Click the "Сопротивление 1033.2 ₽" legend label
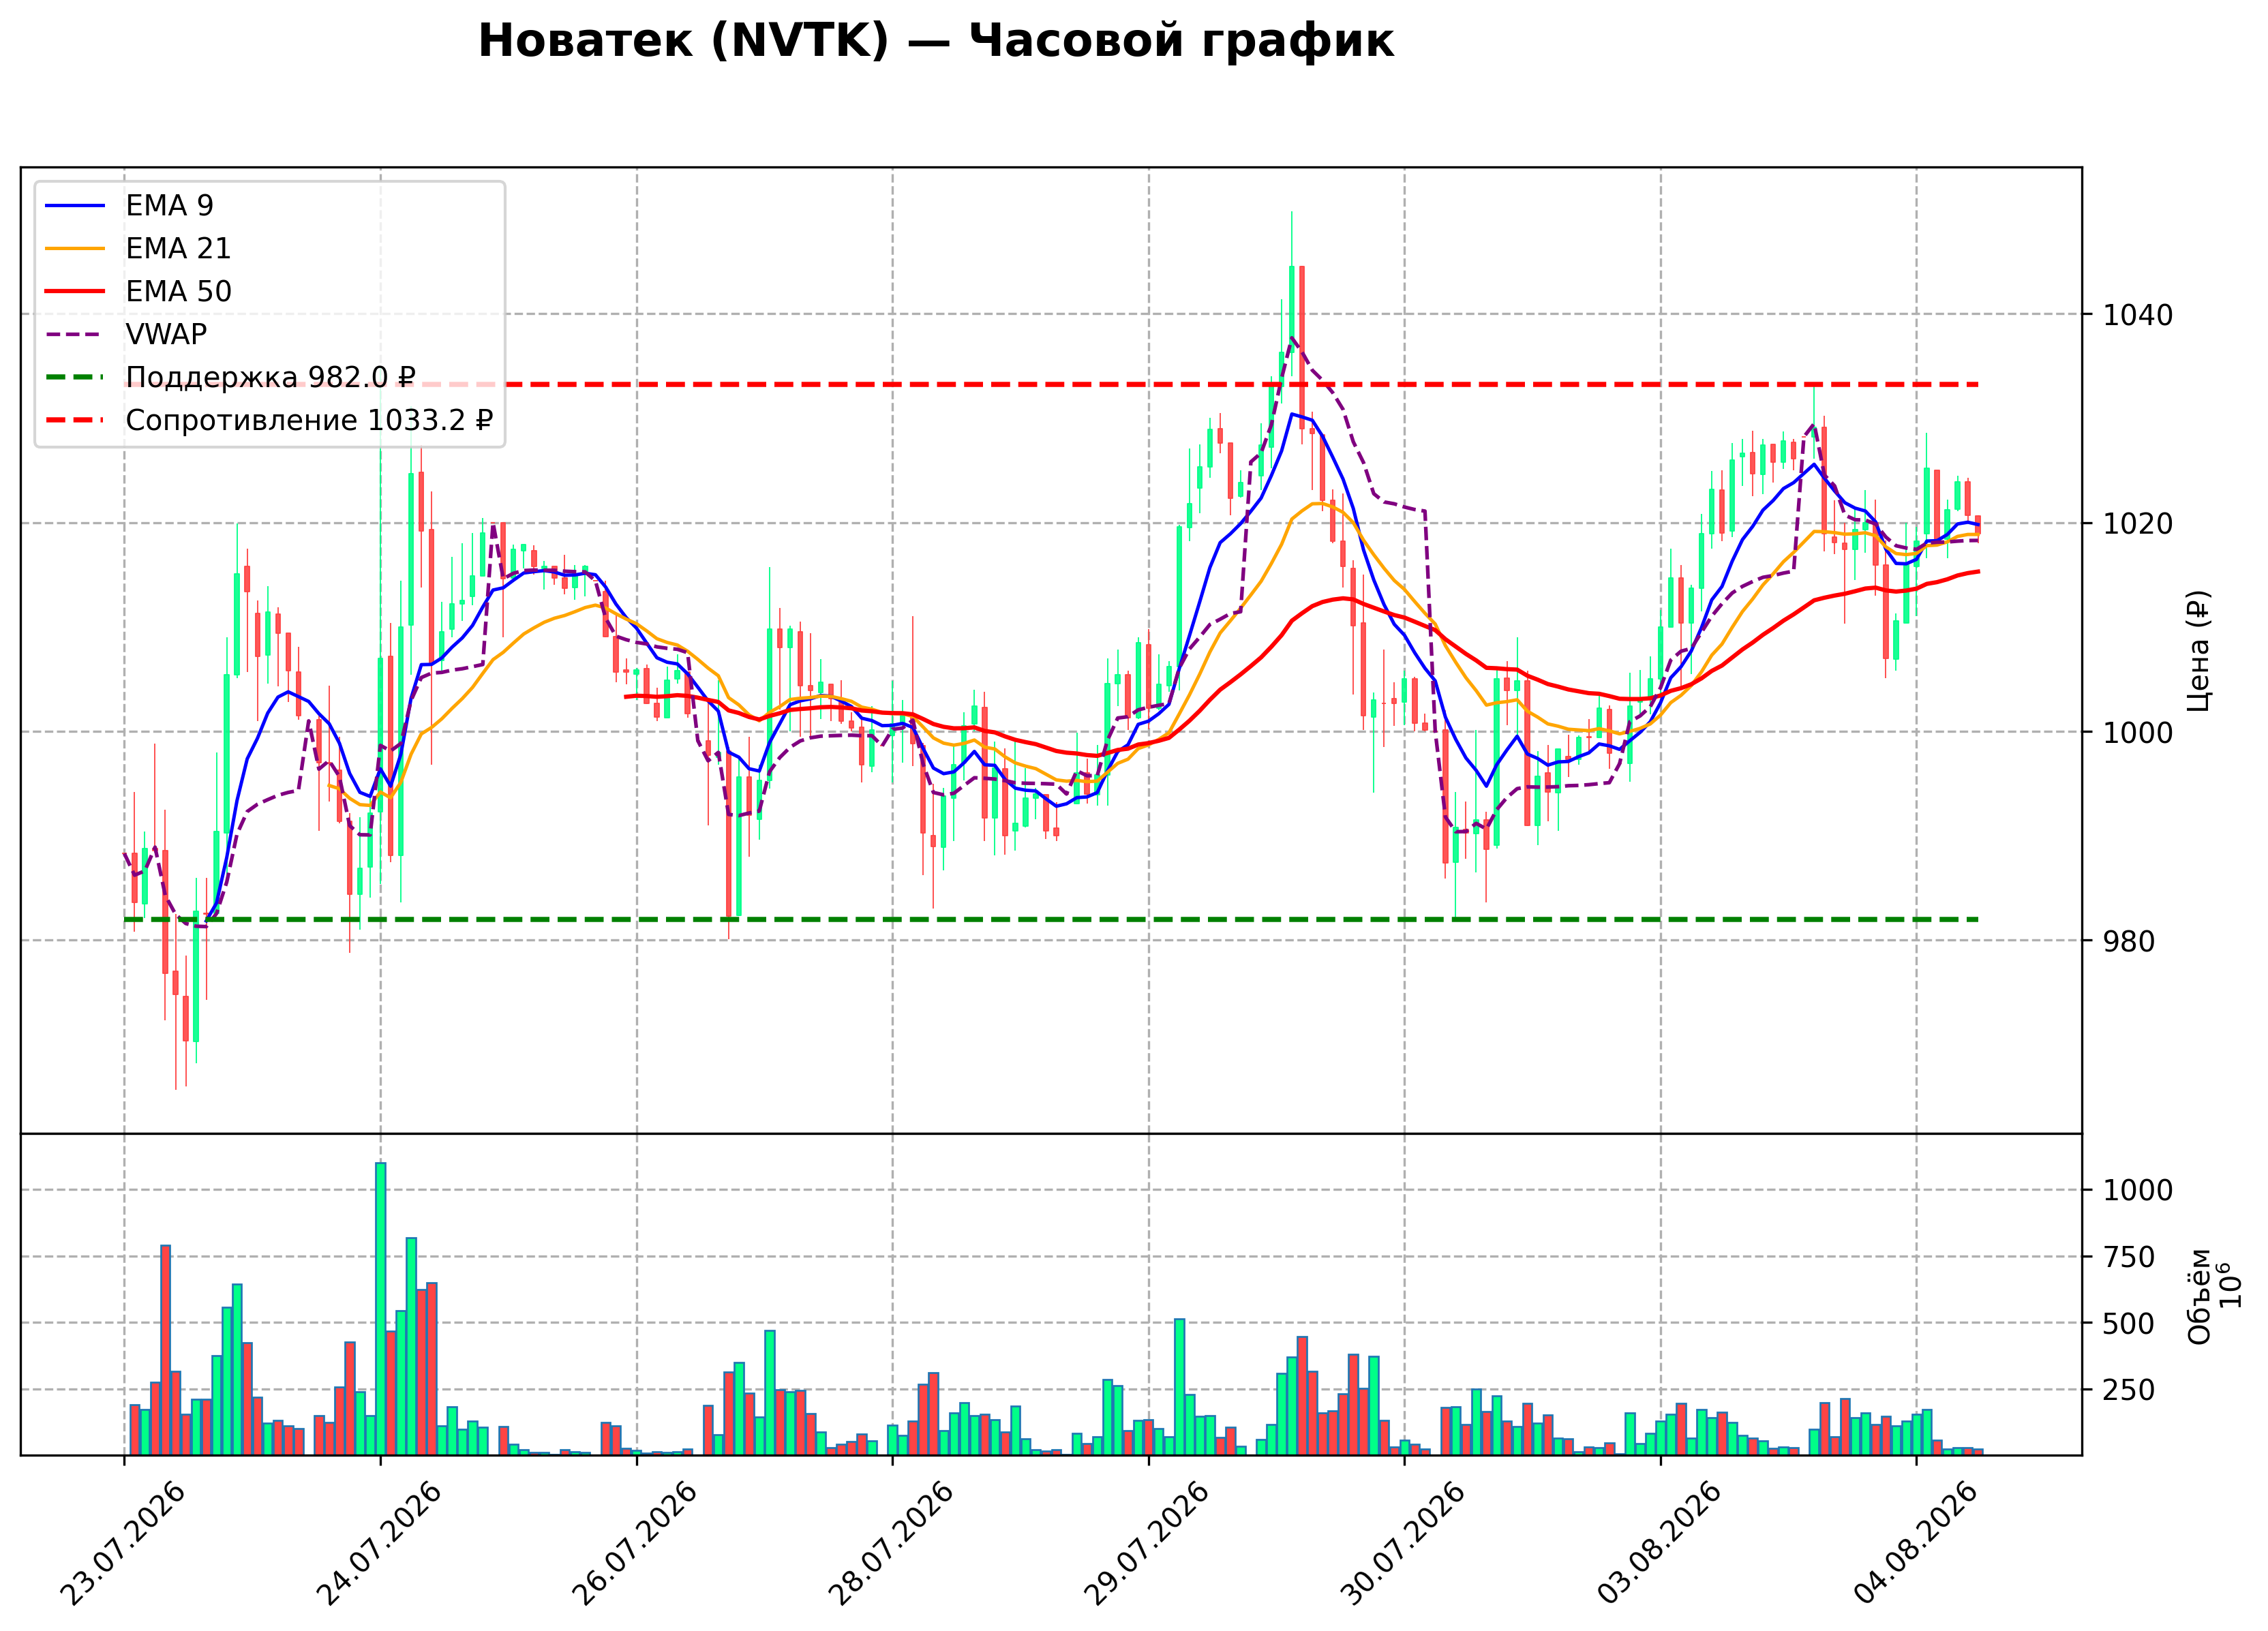Viewport: 2268px width, 1631px height. (309, 420)
